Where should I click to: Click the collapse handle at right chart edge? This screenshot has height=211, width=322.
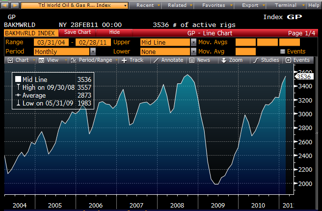click(317, 133)
